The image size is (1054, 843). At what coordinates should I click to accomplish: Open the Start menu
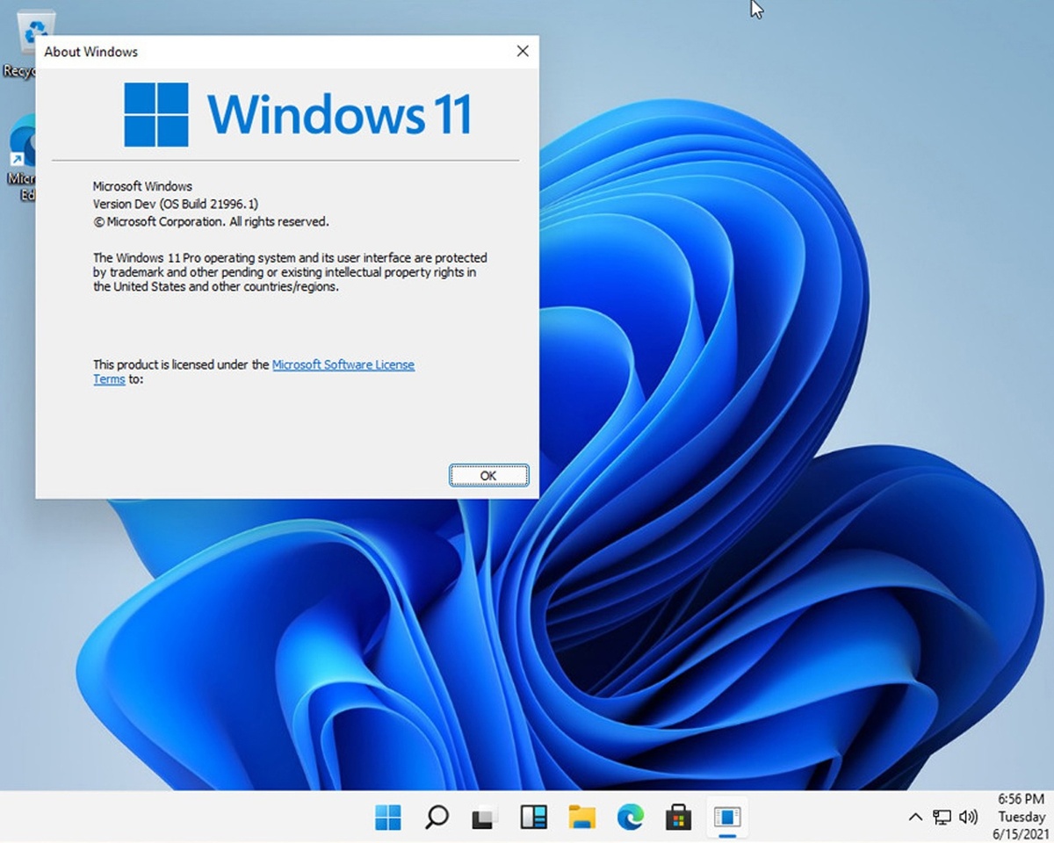pos(389,817)
